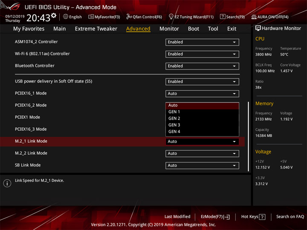Open the Exit tab

[x=232, y=29]
